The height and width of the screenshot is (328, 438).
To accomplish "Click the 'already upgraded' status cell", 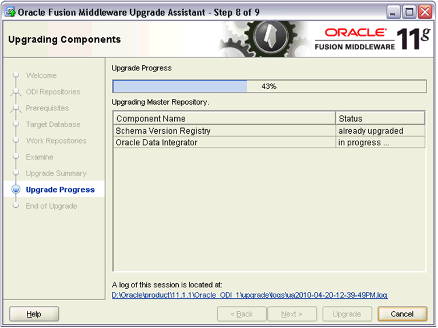I will pyautogui.click(x=380, y=131).
